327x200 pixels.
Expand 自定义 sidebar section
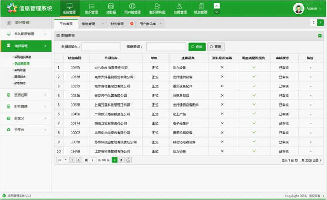tap(26, 118)
